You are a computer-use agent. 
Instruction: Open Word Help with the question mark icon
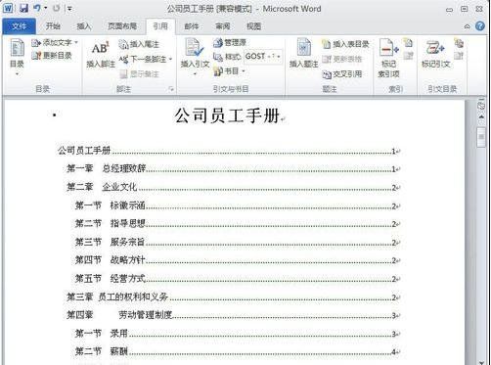(x=480, y=26)
